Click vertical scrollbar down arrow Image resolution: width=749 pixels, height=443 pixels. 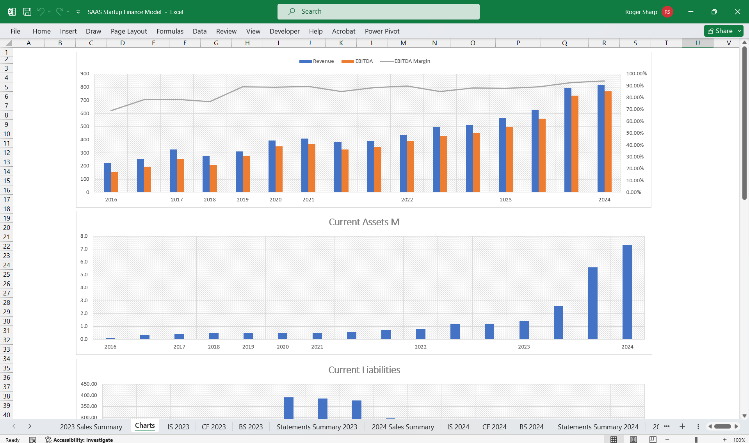(x=744, y=416)
